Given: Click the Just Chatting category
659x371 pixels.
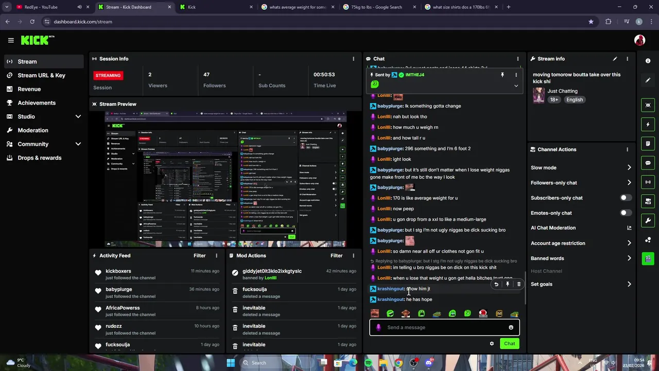Looking at the screenshot, I should pyautogui.click(x=562, y=91).
